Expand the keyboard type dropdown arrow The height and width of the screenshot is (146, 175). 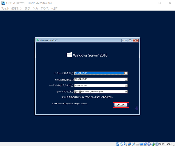click(x=126, y=92)
